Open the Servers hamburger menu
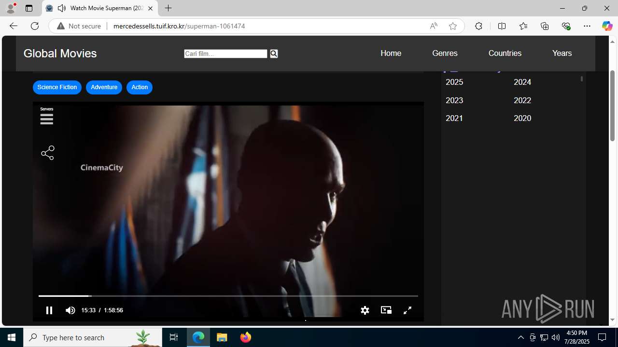This screenshot has height=347, width=618. click(47, 116)
